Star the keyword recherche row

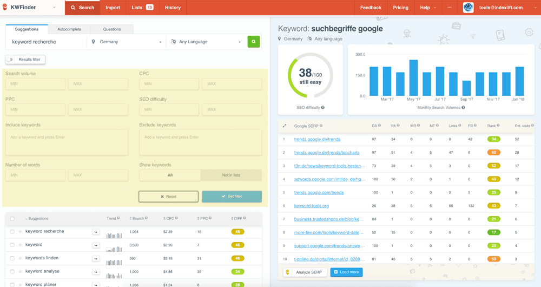coord(21,231)
